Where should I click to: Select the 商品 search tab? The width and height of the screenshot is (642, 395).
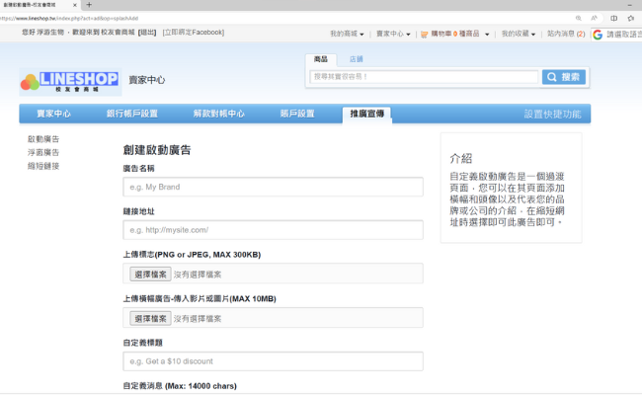(321, 59)
